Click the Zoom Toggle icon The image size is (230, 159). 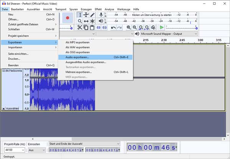coord(153,28)
